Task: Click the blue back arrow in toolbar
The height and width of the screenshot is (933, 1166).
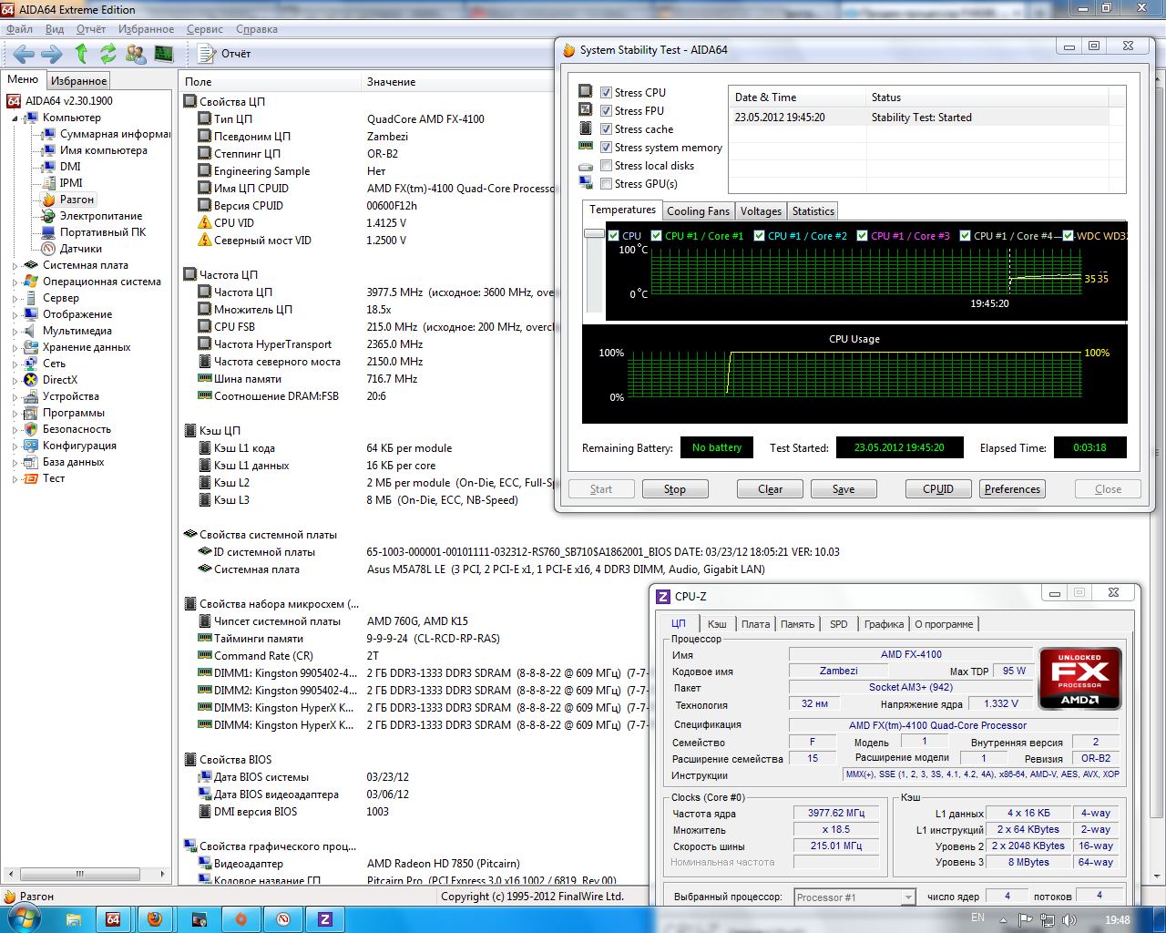Action: [23, 54]
